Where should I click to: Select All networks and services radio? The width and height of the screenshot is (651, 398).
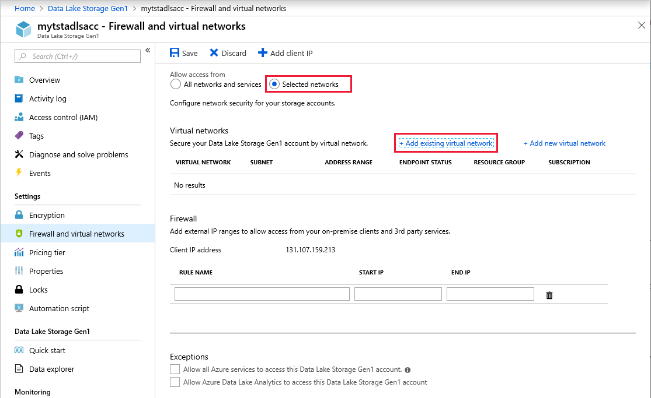[x=176, y=84]
